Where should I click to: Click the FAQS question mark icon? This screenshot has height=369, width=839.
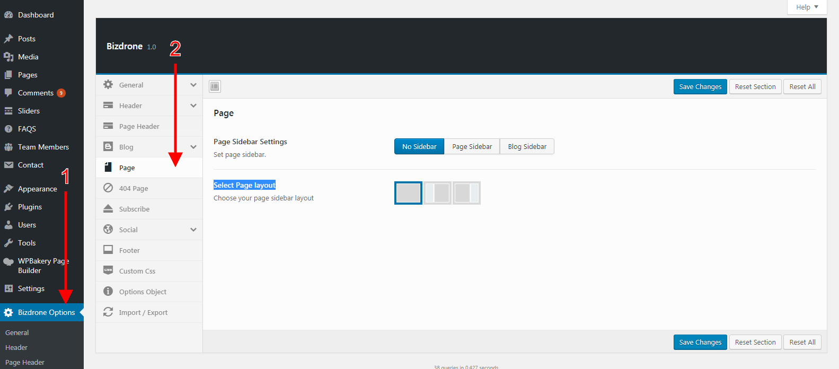[8, 129]
